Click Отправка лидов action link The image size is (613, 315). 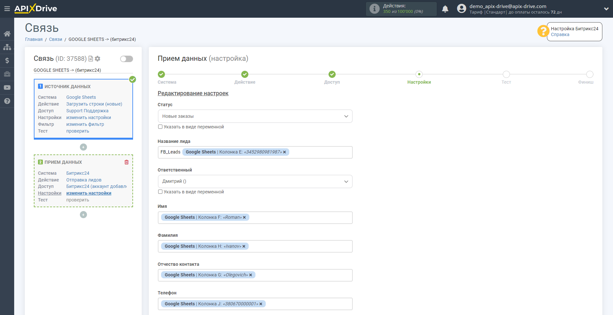84,180
